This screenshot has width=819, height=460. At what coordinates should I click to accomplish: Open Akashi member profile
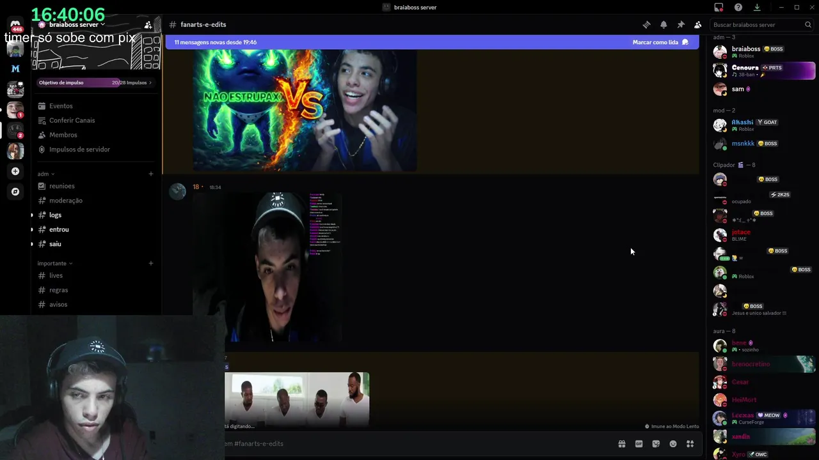pos(764,125)
